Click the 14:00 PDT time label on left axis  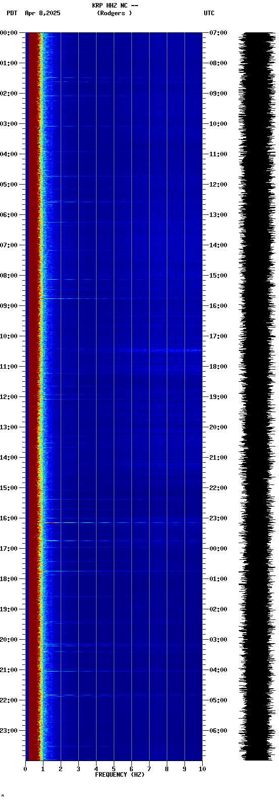(x=9, y=458)
